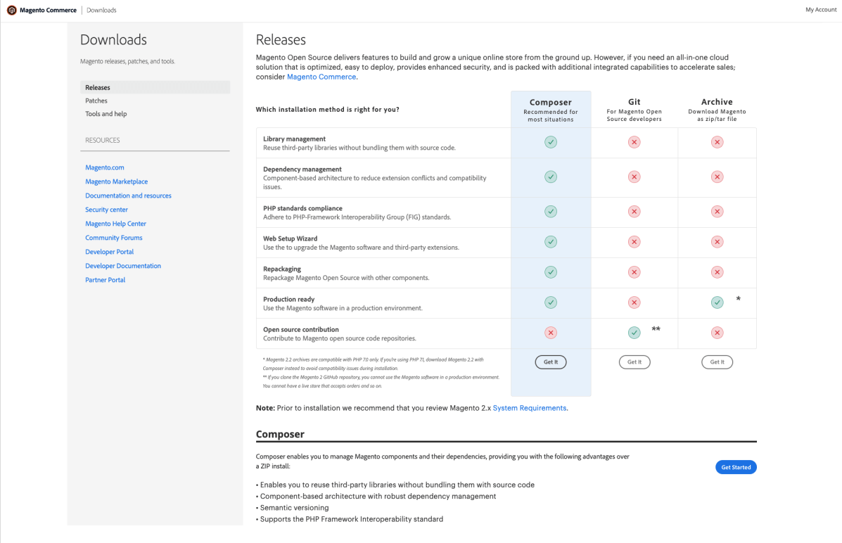Click the Magento logo icon in header
Viewport: 842px width, 543px height.
(11, 11)
